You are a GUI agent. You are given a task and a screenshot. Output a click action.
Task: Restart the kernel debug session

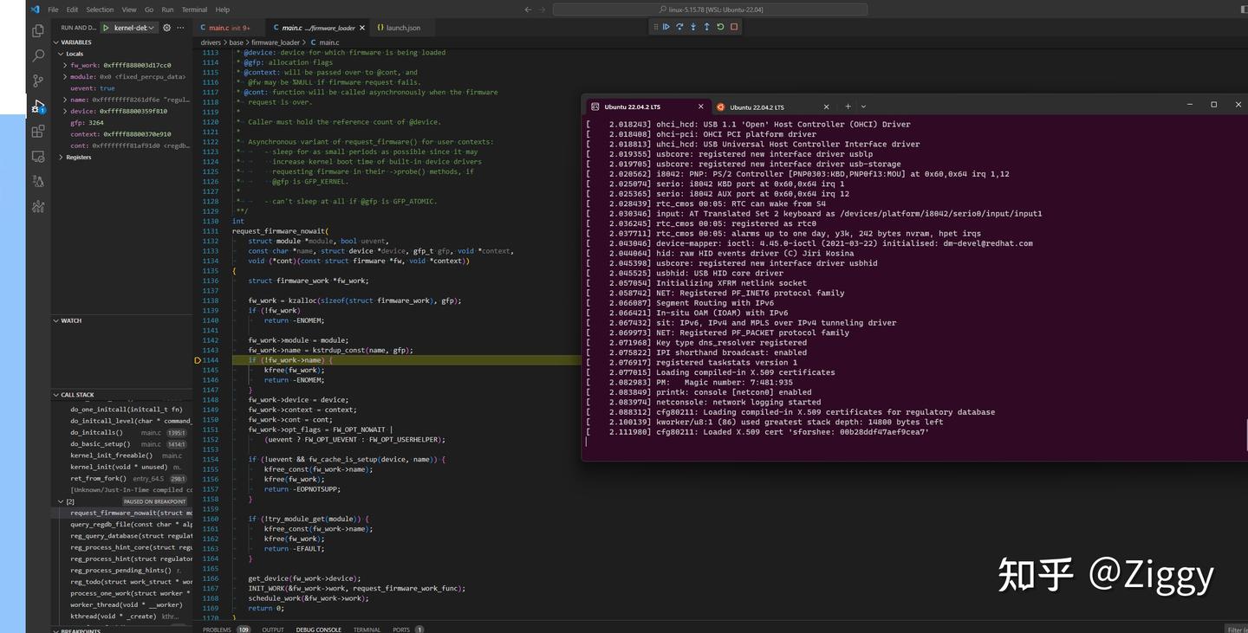tap(720, 27)
